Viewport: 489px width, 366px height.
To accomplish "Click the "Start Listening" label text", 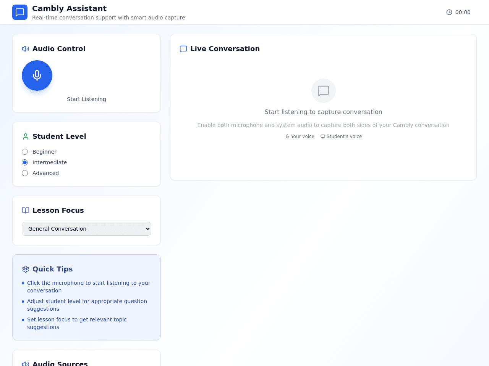I will point(87,99).
